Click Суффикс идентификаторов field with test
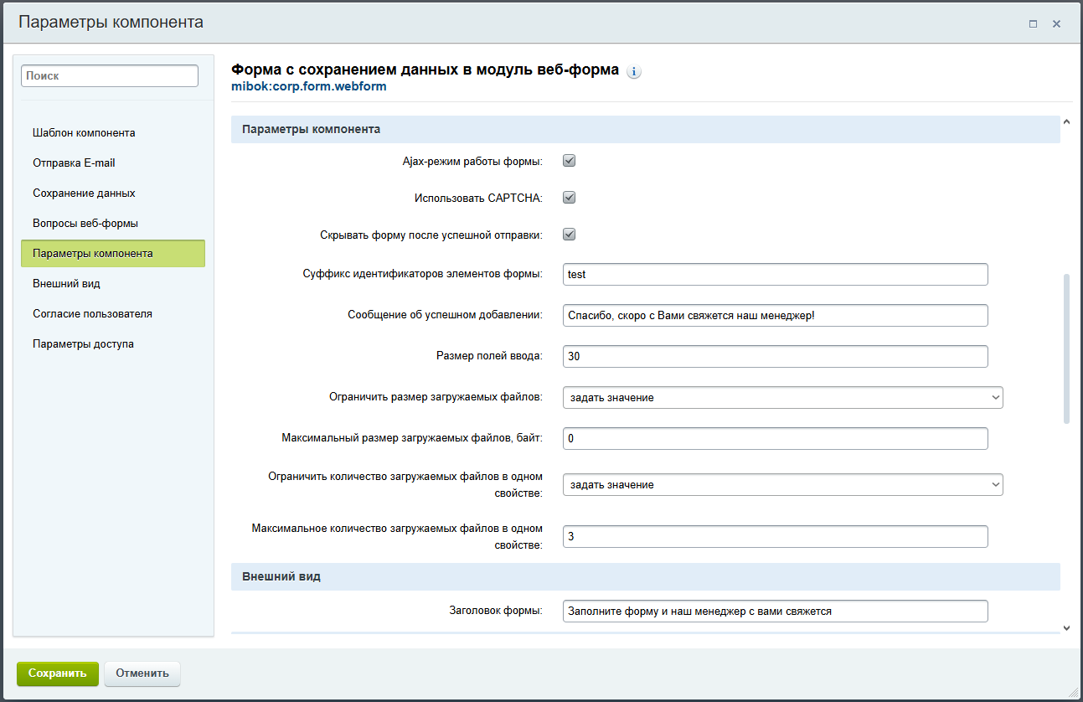The height and width of the screenshot is (702, 1083). tap(775, 274)
